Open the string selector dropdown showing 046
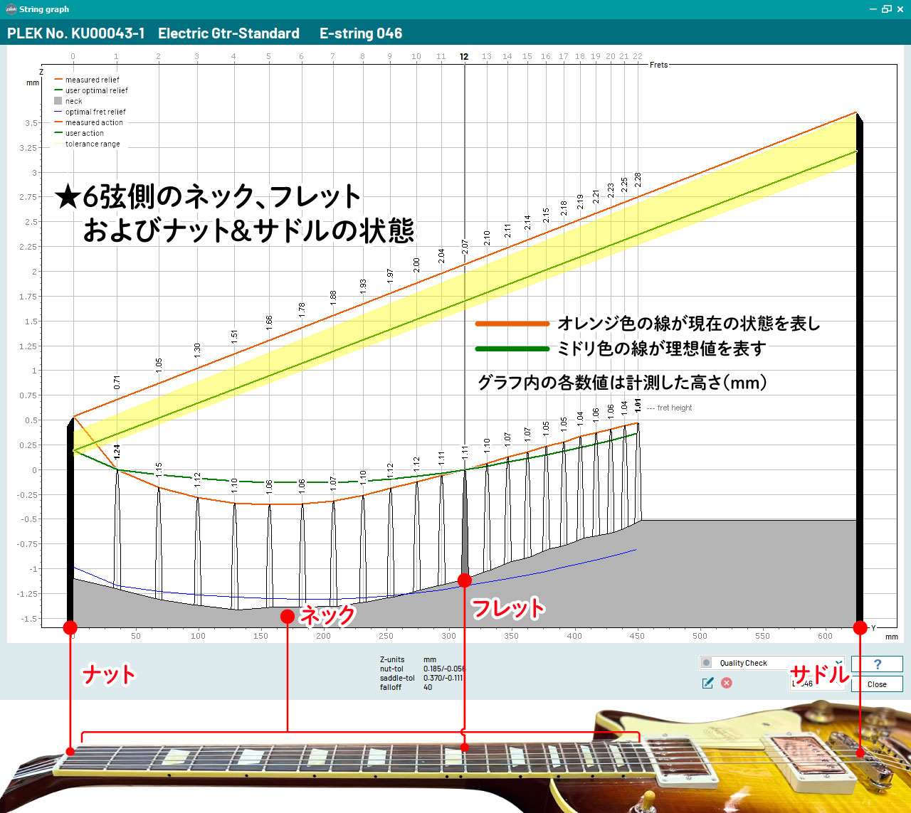911x813 pixels. [815, 684]
